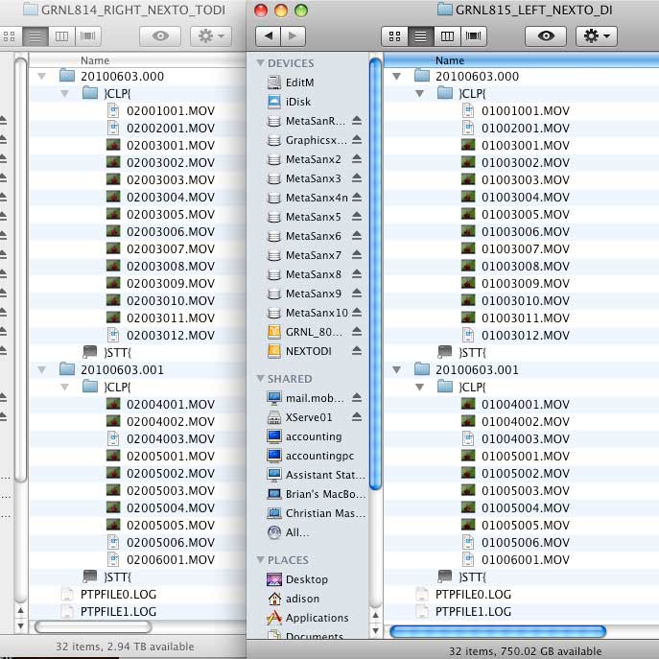Collapse the SHARED sidebar section
The image size is (659, 659).
[x=261, y=379]
